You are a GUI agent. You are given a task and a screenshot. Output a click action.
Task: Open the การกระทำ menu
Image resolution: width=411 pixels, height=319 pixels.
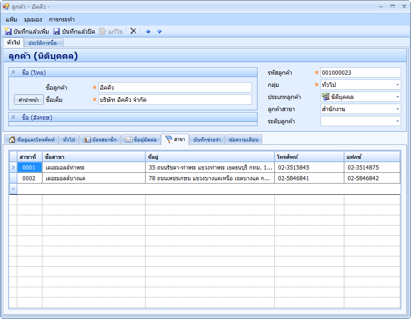[62, 20]
